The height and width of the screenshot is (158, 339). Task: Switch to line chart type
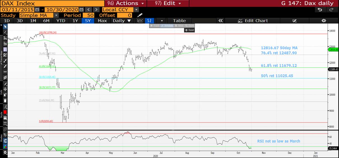point(140,21)
